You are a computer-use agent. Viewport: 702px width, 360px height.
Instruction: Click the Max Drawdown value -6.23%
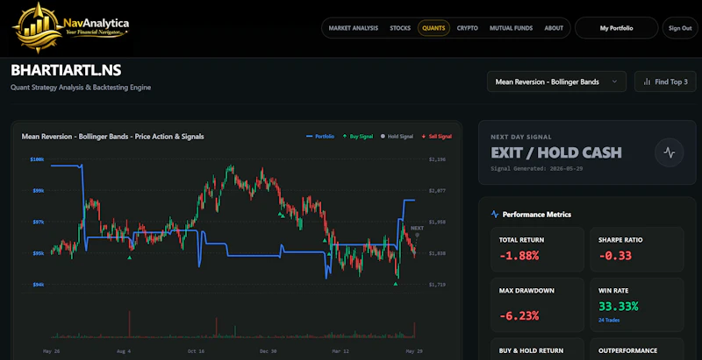pos(519,316)
